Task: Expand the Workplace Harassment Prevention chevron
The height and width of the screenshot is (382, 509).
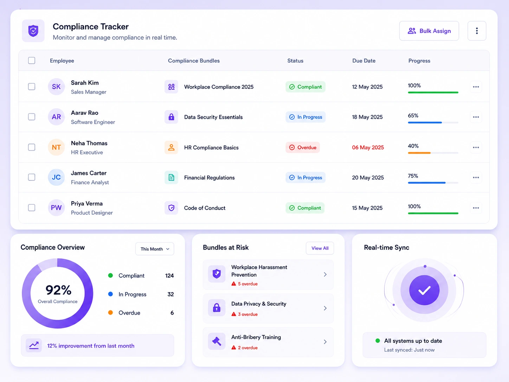Action: [325, 274]
